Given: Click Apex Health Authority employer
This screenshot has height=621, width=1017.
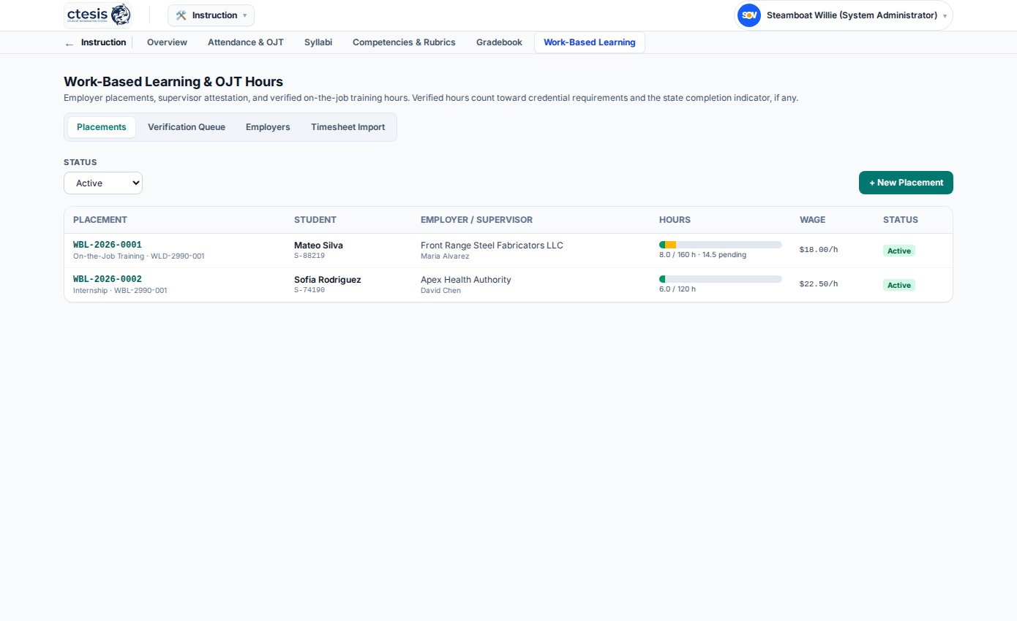Looking at the screenshot, I should click(466, 280).
